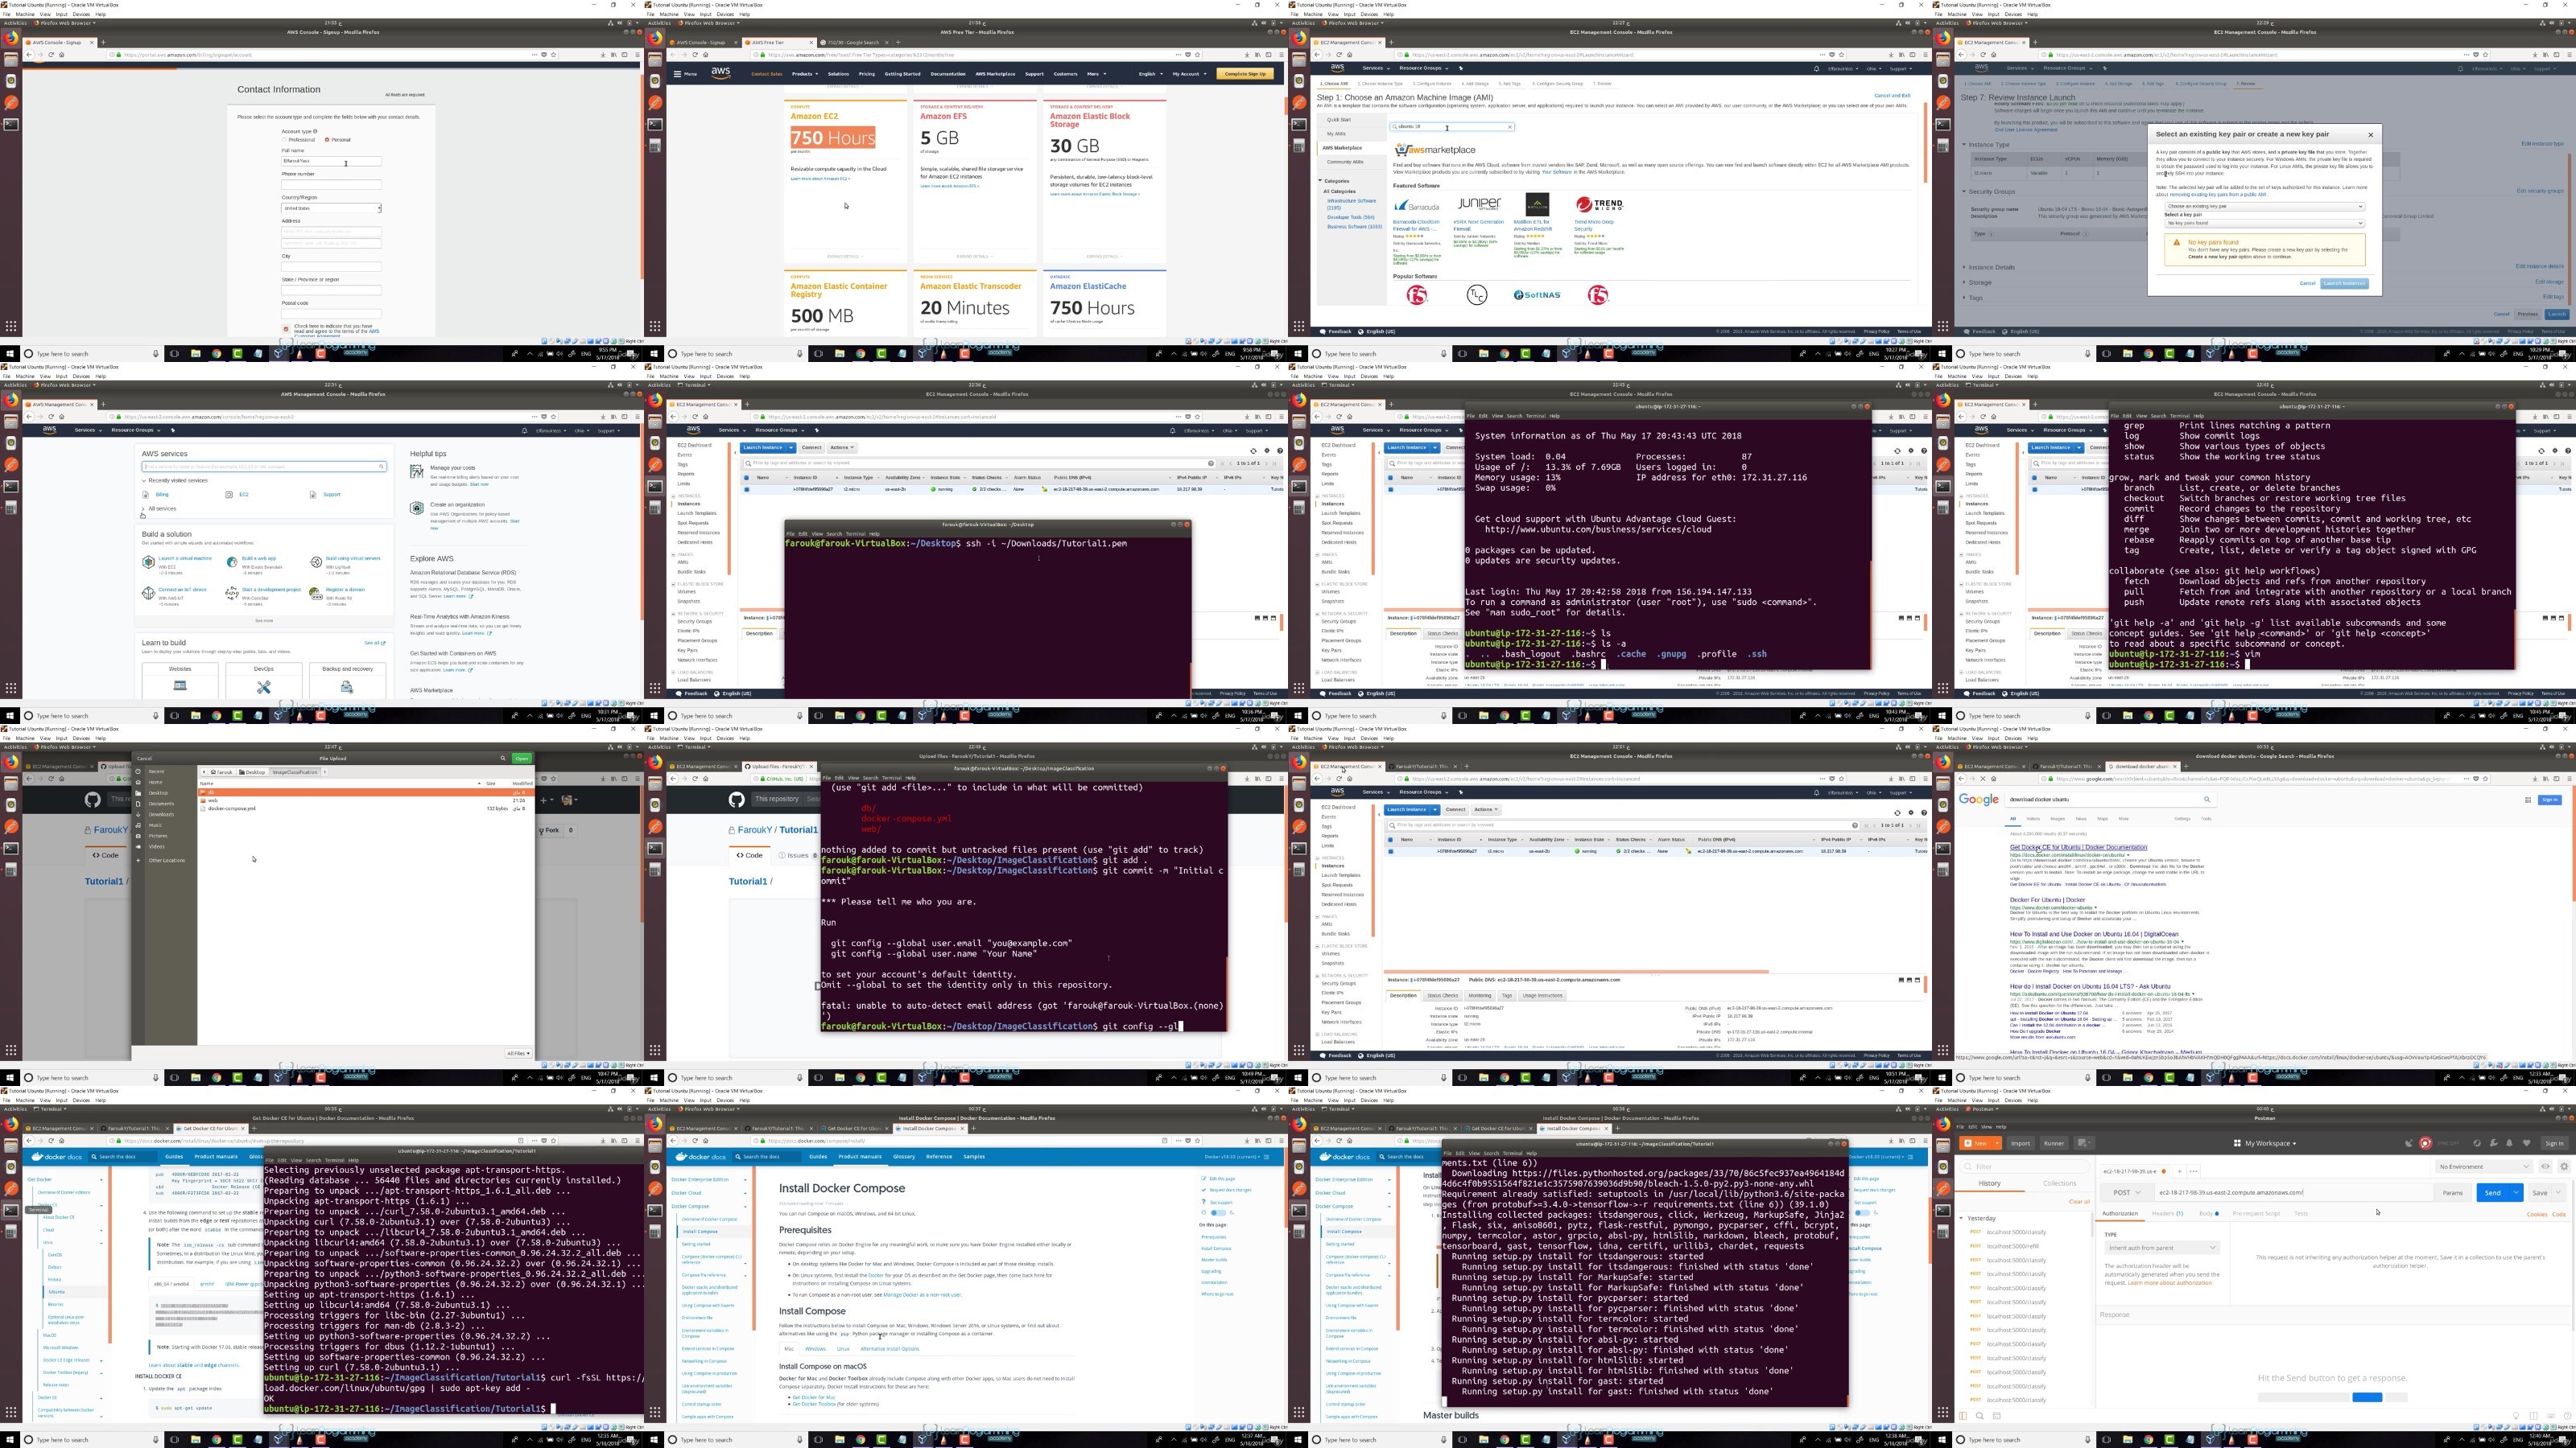Select Personal account type radio button
Image resolution: width=2576 pixels, height=1448 pixels.
click(x=327, y=140)
